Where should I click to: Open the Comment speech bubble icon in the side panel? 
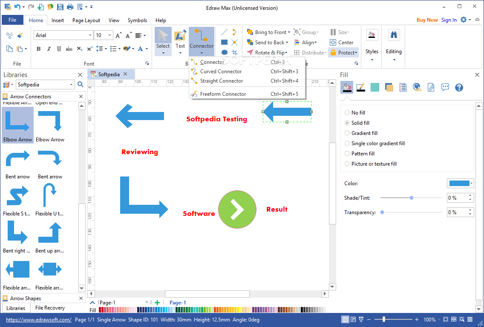coord(445,88)
